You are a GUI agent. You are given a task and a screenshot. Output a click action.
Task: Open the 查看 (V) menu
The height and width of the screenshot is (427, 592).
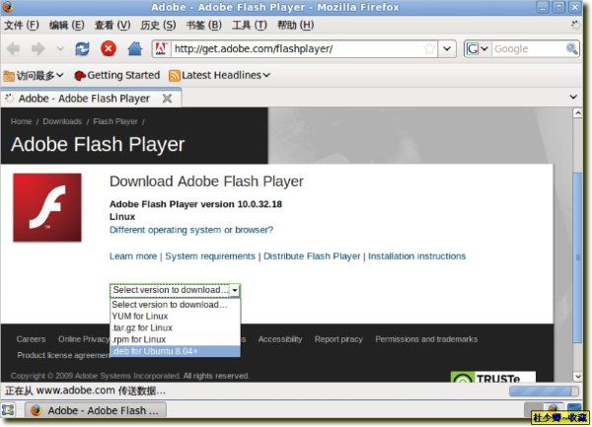tap(112, 26)
